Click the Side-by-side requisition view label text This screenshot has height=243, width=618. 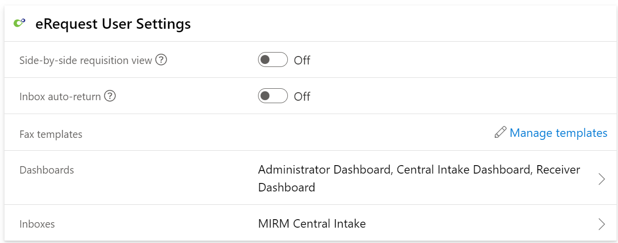[x=86, y=61]
